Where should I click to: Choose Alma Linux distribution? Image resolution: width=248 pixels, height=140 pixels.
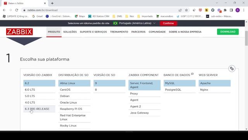[74, 83]
